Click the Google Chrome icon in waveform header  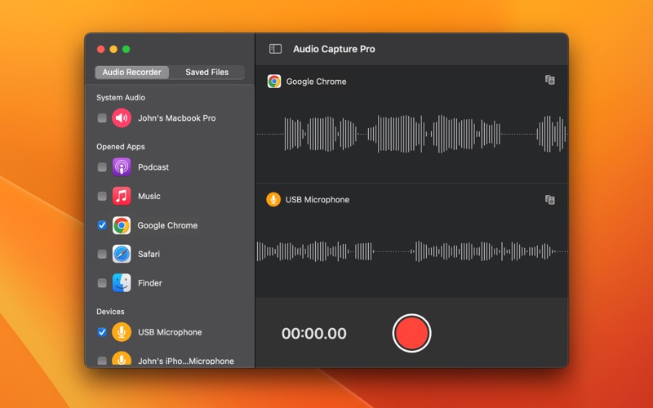click(x=274, y=81)
